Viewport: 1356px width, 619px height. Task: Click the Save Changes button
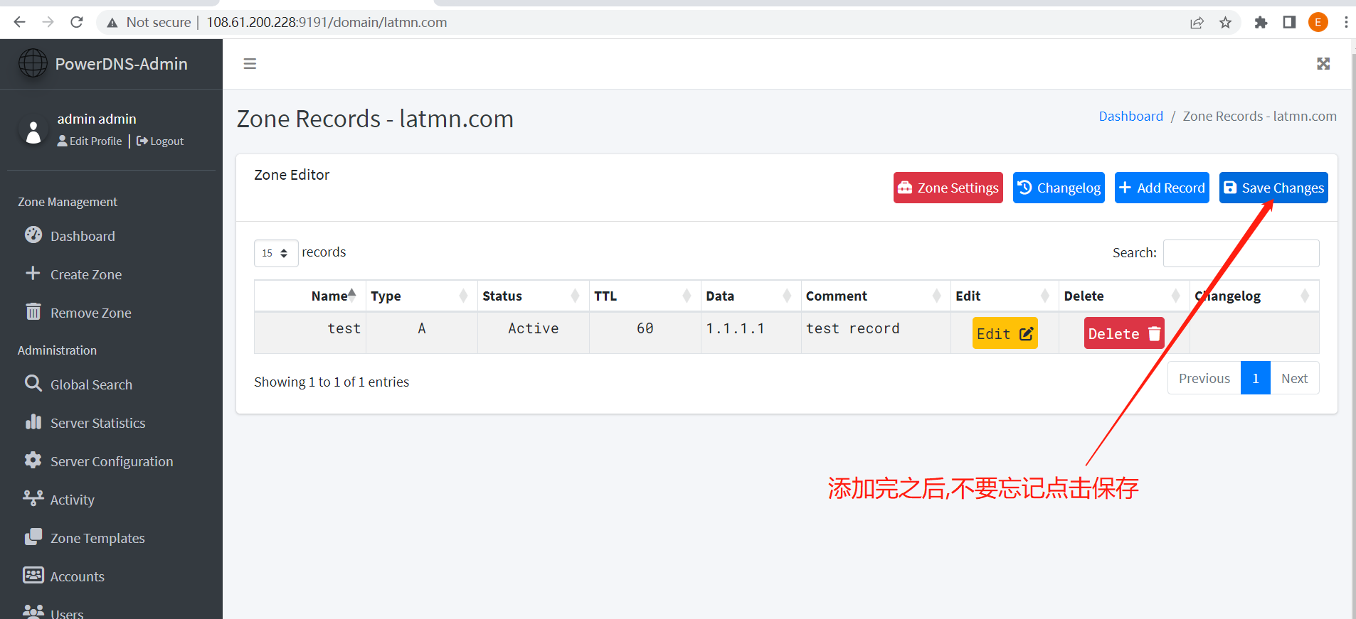(x=1273, y=188)
